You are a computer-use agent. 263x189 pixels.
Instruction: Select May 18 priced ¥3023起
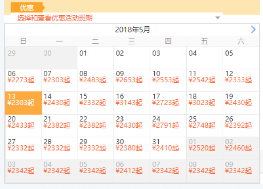tap(205, 103)
